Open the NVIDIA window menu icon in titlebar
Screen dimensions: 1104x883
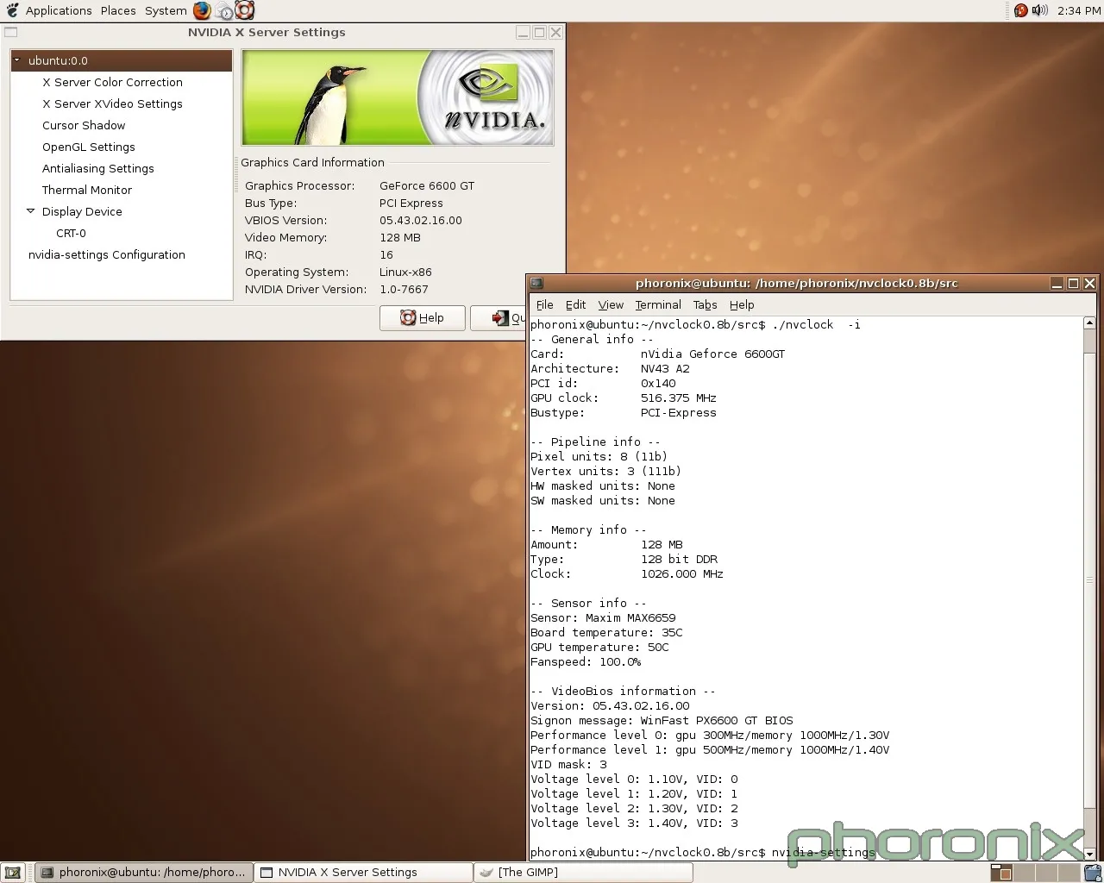click(11, 32)
